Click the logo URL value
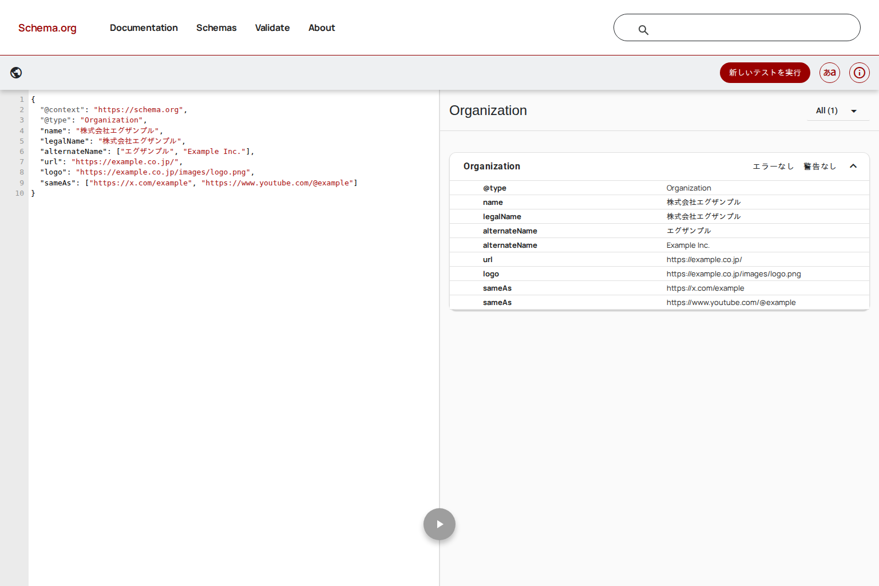 pyautogui.click(x=734, y=274)
